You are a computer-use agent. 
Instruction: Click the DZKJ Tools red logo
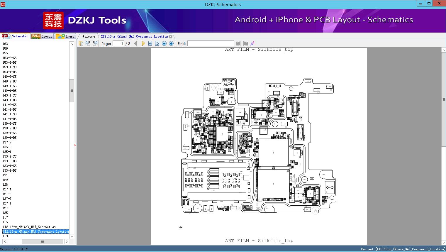point(53,21)
